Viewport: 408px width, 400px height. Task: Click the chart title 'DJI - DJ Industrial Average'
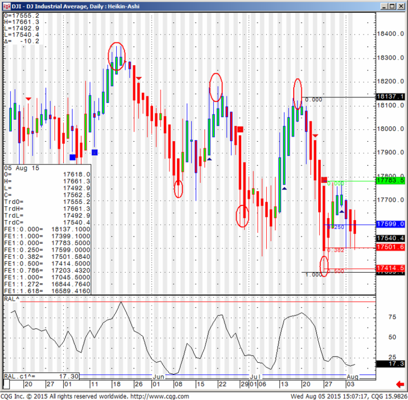point(50,6)
